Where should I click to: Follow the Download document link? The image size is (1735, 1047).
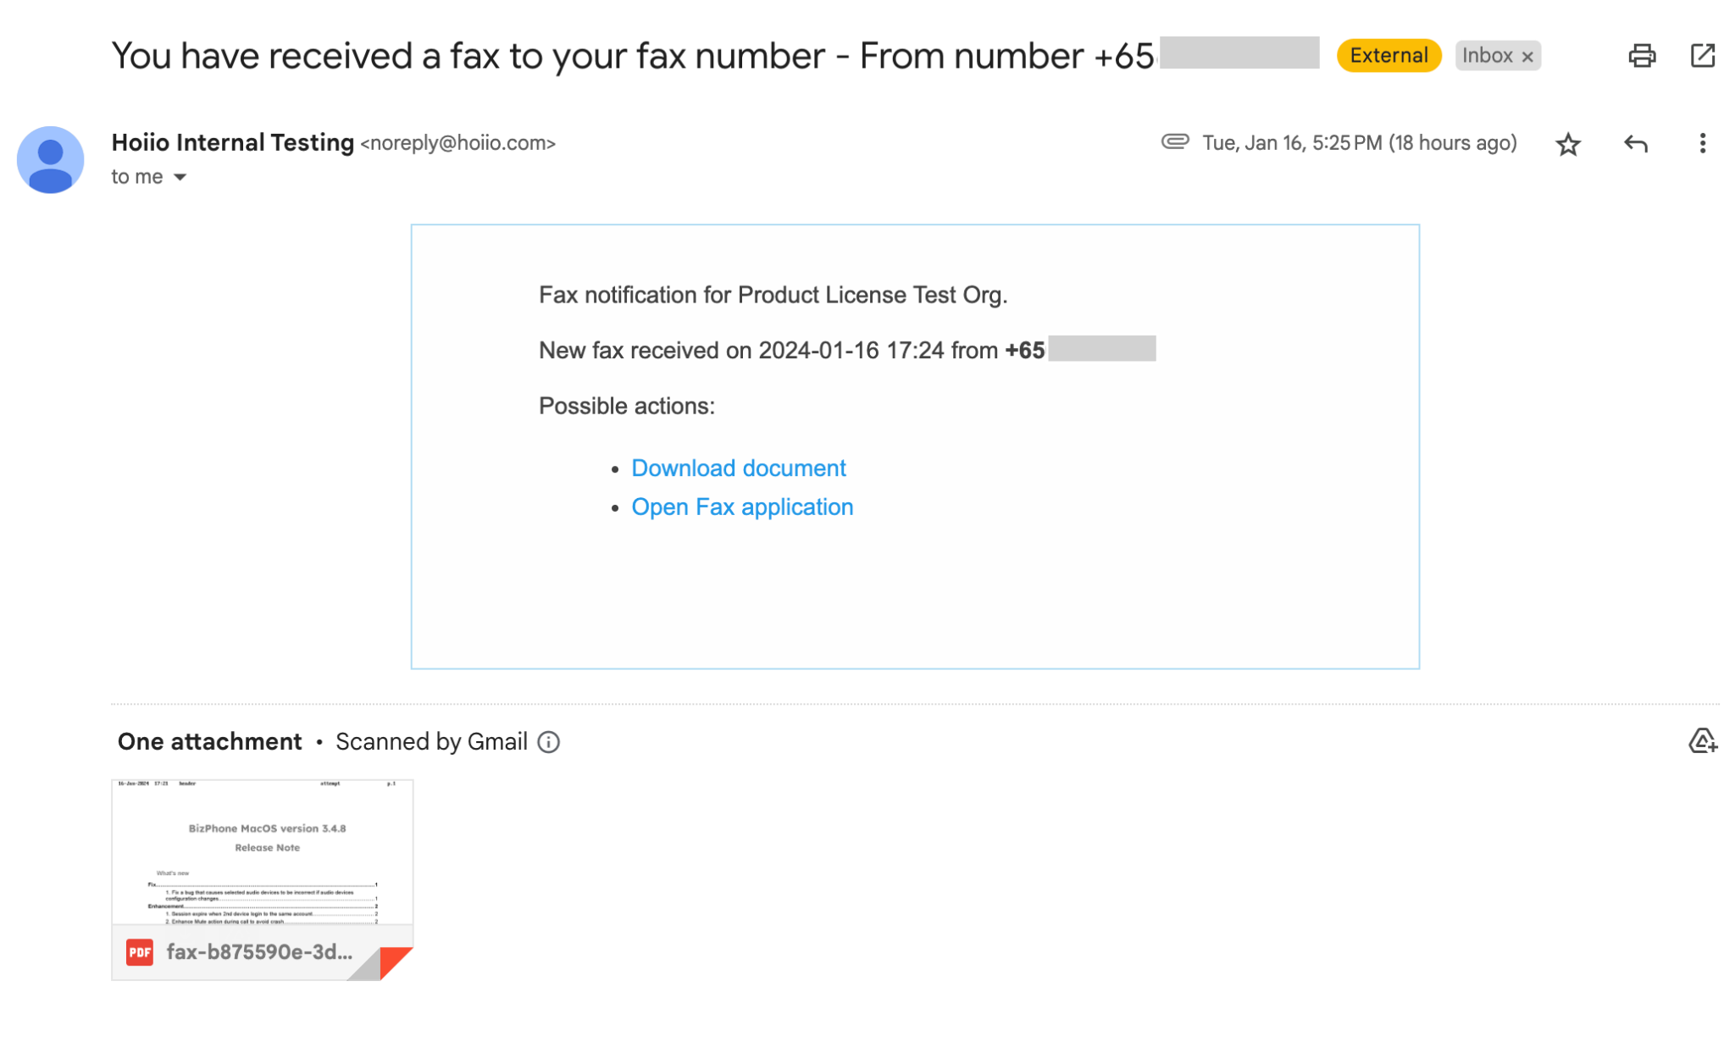[738, 468]
